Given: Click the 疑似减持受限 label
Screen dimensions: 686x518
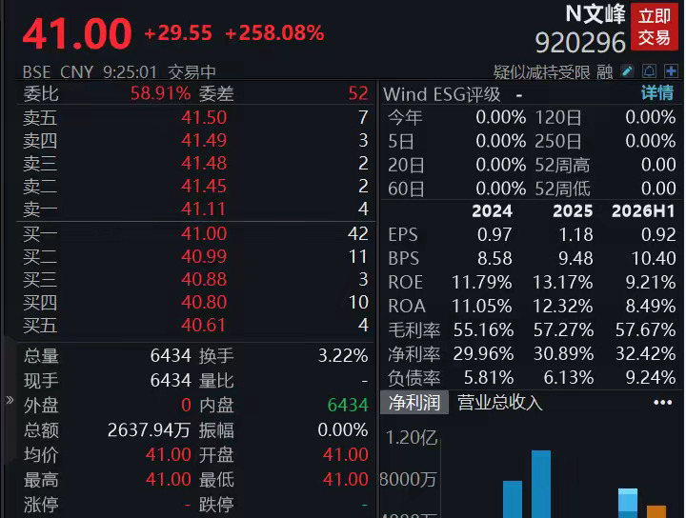Looking at the screenshot, I should point(541,71).
